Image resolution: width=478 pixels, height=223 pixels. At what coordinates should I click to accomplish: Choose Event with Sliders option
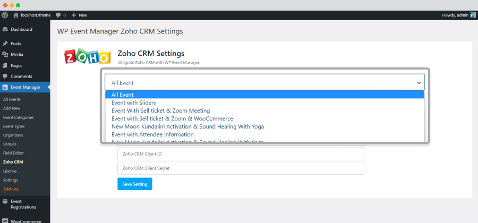click(264, 102)
